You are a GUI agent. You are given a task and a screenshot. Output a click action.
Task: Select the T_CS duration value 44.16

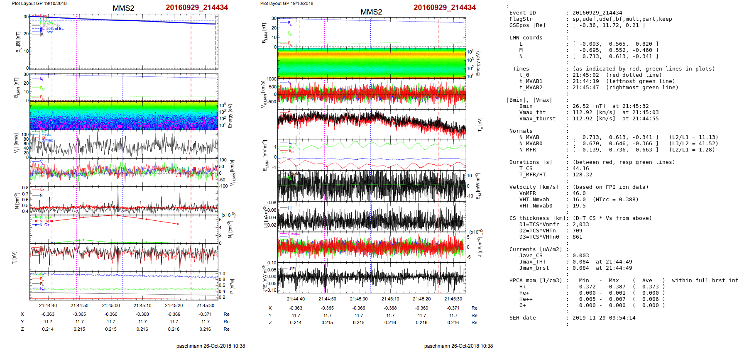coord(580,168)
